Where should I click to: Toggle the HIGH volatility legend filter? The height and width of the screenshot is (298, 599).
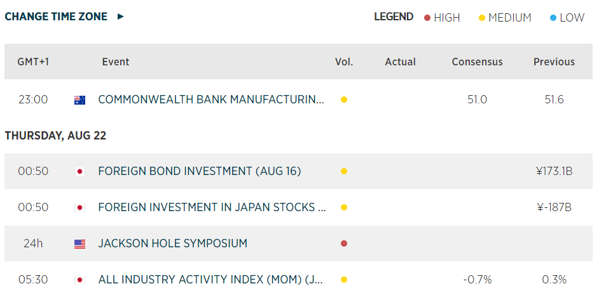[442, 18]
